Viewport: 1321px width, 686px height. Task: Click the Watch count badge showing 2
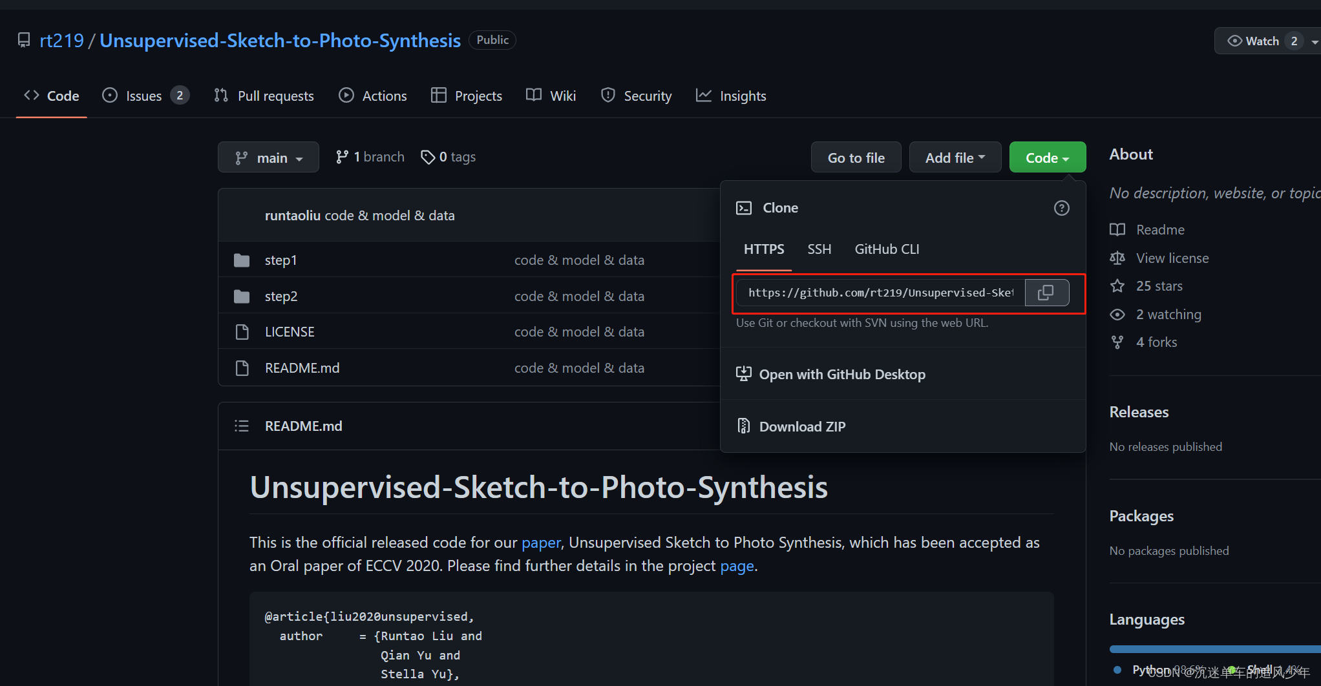1294,41
